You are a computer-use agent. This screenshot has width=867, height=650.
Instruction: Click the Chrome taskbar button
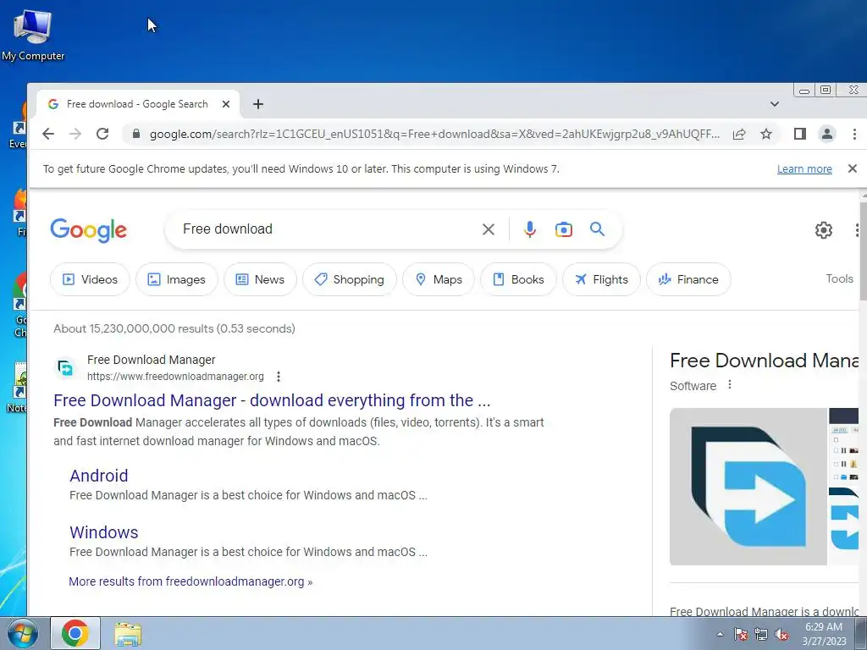75,633
